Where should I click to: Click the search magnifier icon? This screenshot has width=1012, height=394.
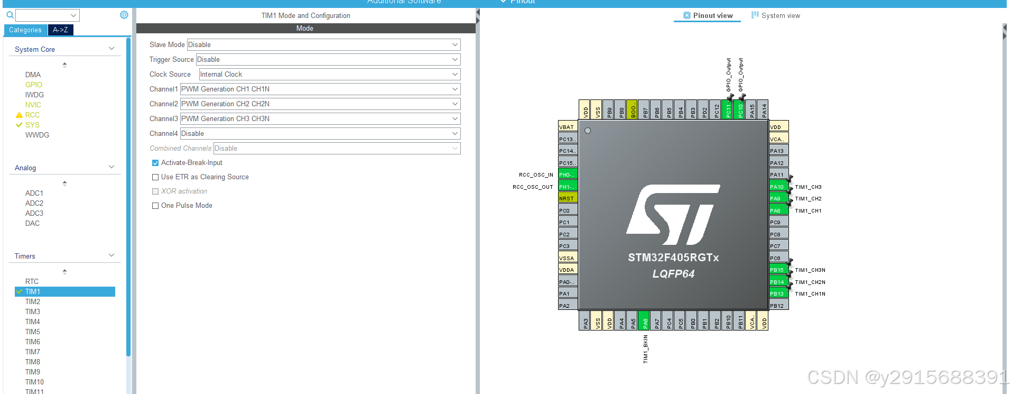10,15
